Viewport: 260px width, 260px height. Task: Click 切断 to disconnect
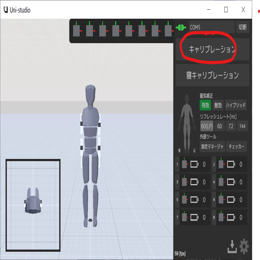click(x=243, y=27)
